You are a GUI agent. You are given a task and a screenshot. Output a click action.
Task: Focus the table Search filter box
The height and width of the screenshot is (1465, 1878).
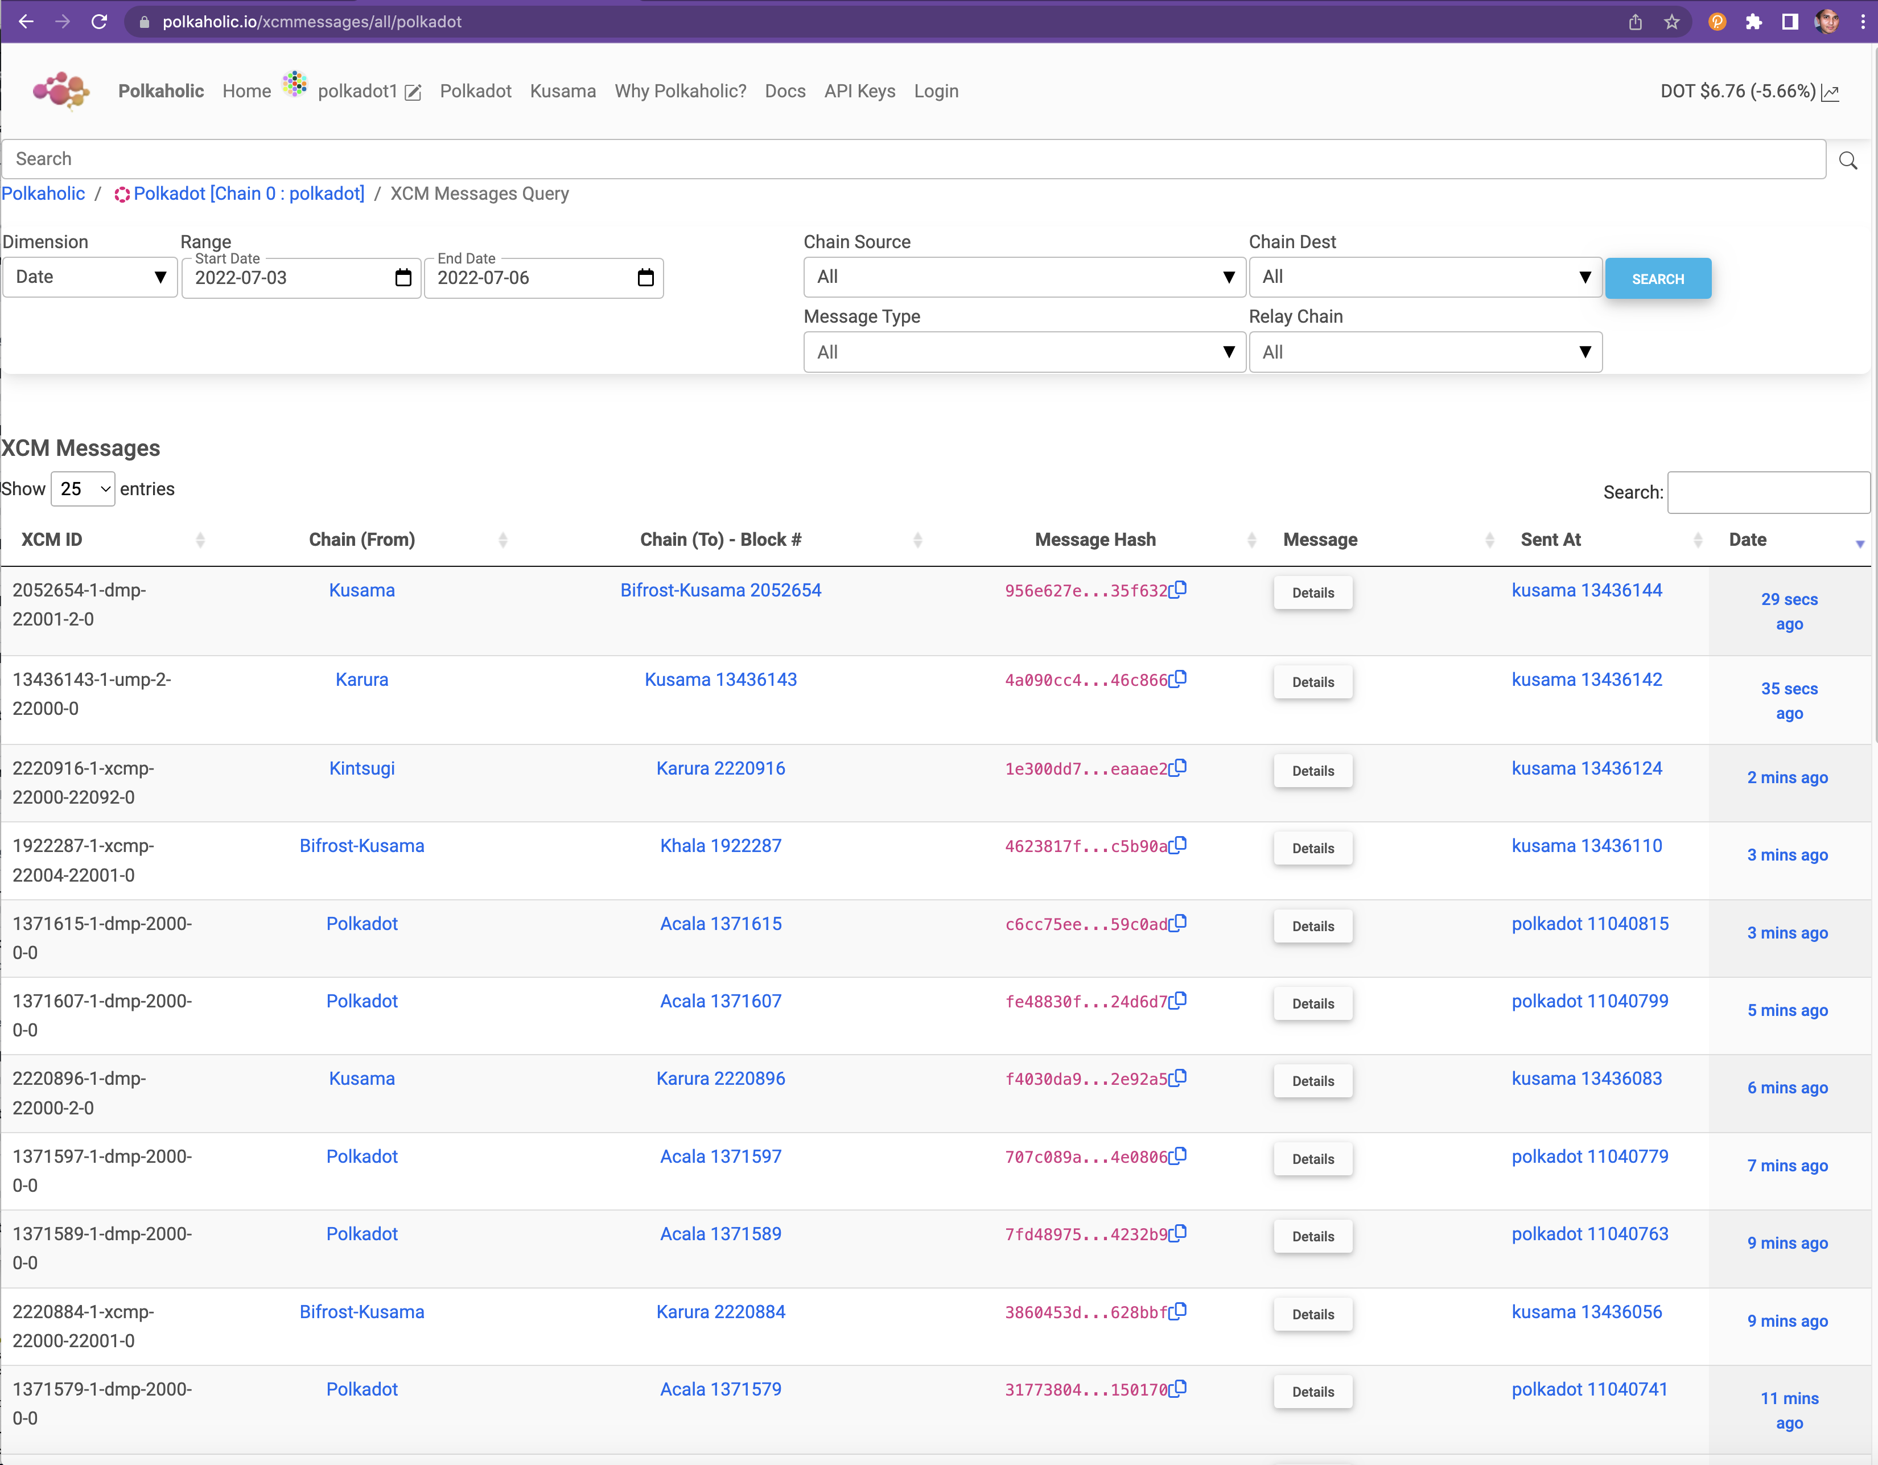click(x=1769, y=492)
